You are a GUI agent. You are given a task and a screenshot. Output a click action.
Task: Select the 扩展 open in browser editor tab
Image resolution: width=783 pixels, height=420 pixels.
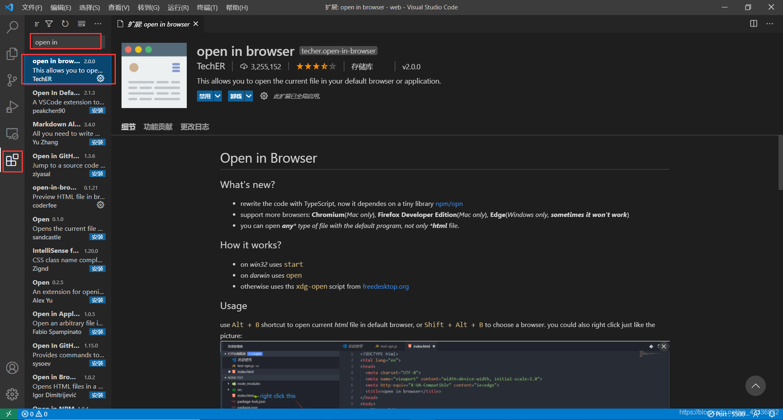coord(158,24)
